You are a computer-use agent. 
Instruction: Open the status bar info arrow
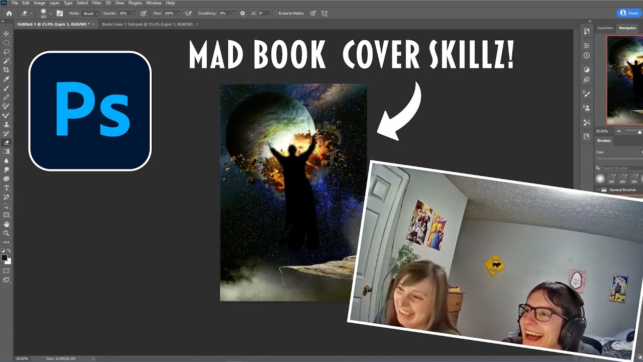pos(93,358)
